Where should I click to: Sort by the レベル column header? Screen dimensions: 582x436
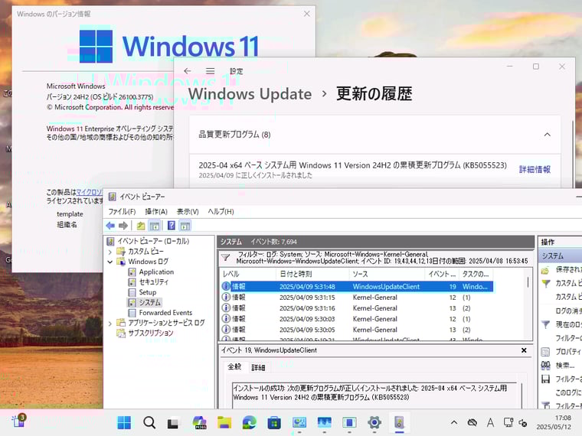[248, 274]
